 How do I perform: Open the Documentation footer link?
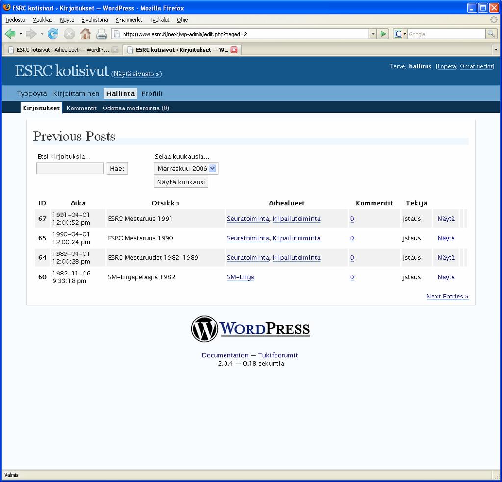coord(225,355)
